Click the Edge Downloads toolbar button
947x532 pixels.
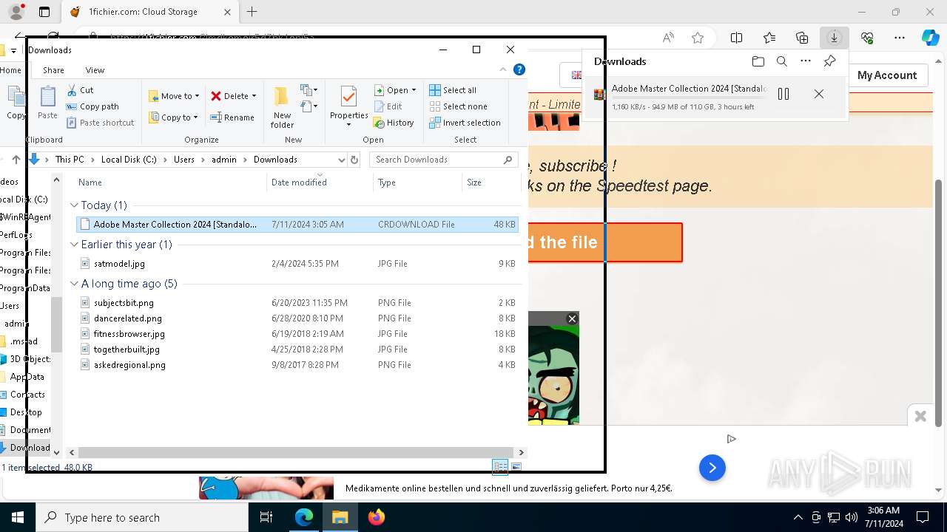tap(834, 38)
